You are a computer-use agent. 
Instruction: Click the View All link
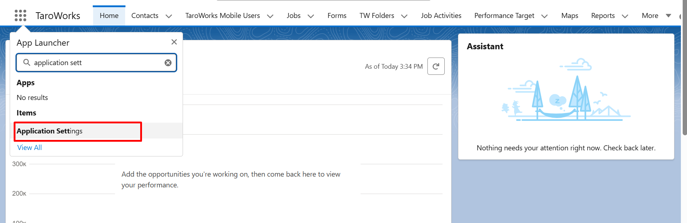point(29,147)
